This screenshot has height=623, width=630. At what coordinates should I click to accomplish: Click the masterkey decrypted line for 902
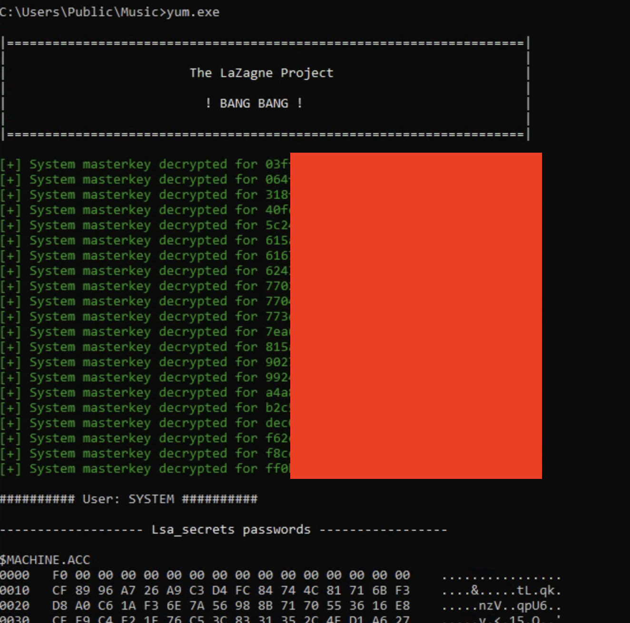tap(145, 362)
